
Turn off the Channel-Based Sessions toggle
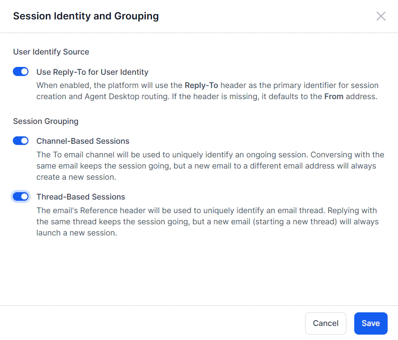pos(21,140)
